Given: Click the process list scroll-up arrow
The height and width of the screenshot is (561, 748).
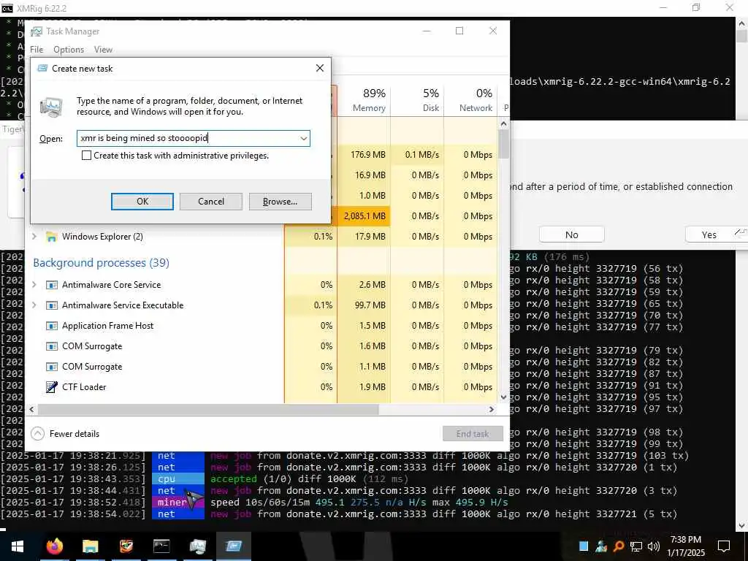Looking at the screenshot, I should coord(503,123).
